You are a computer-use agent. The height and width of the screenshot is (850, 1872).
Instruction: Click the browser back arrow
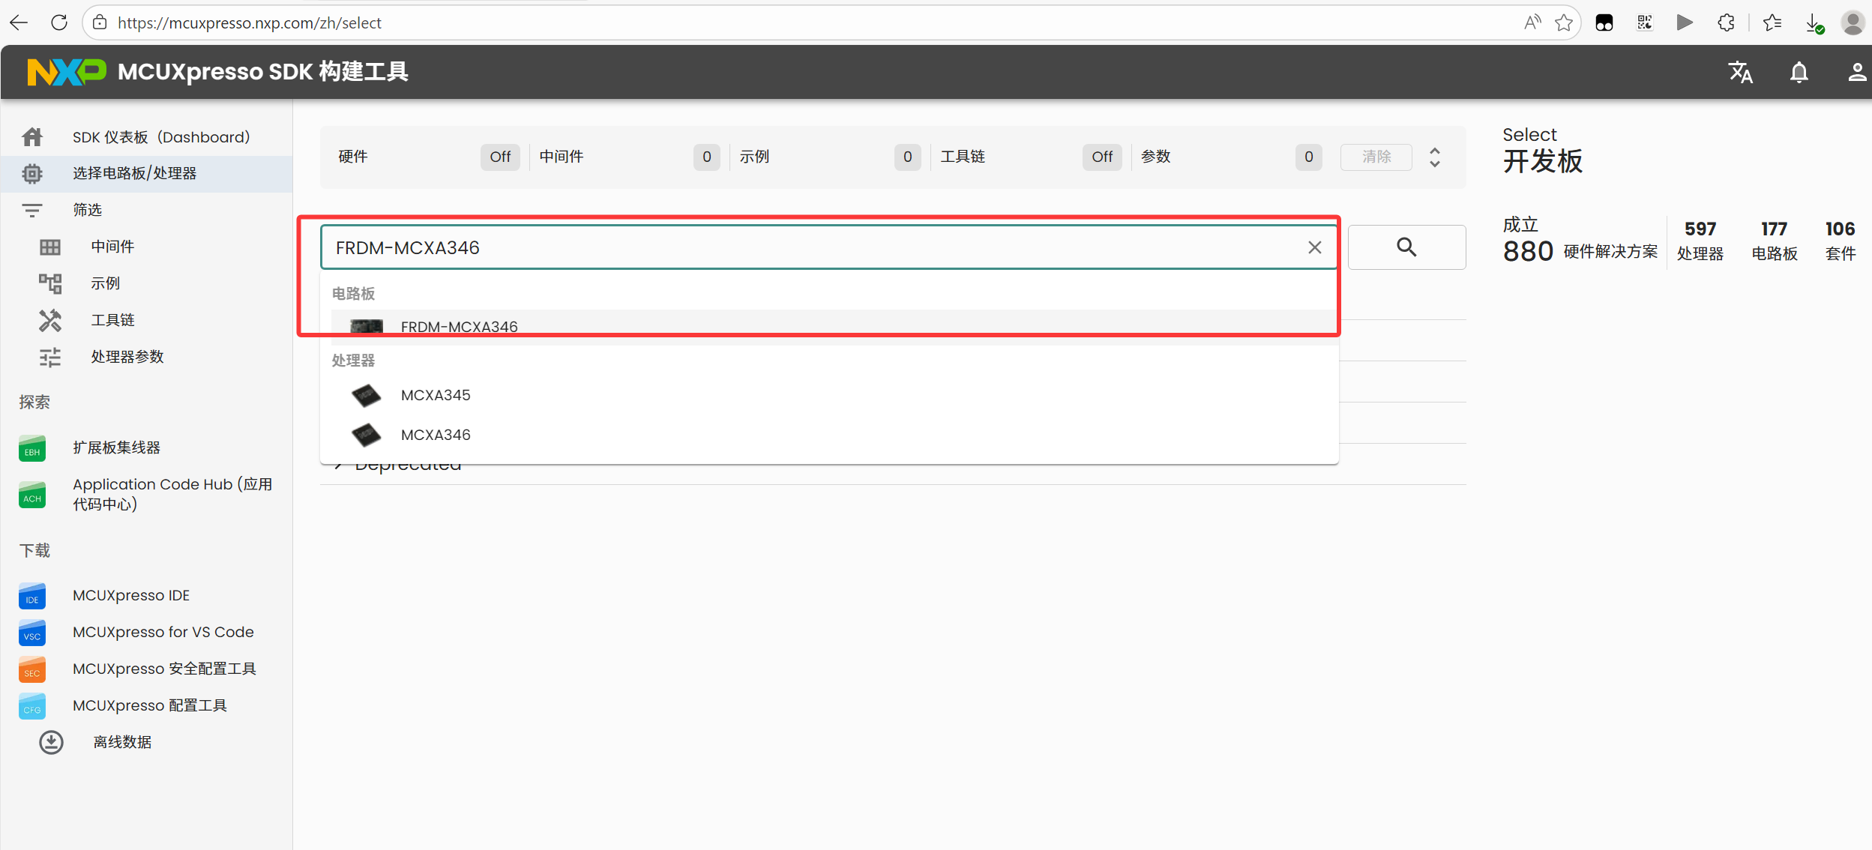pyautogui.click(x=19, y=22)
